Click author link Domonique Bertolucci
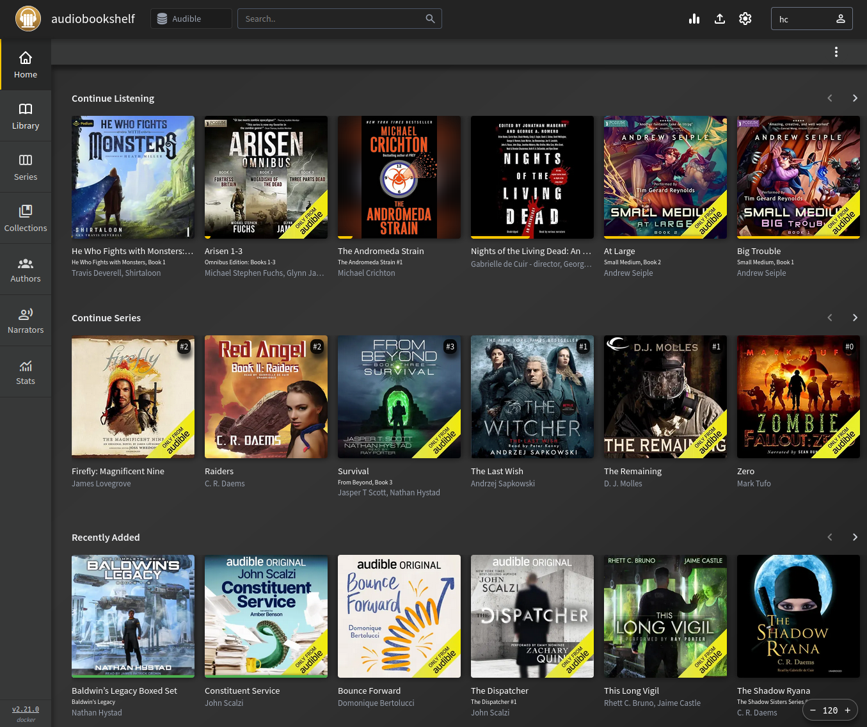The image size is (867, 727). click(x=376, y=703)
